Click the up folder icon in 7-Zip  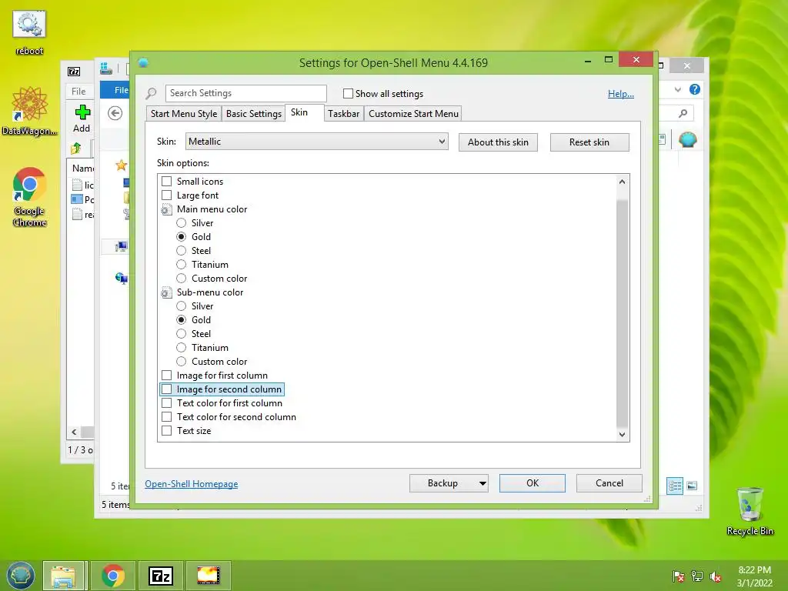pos(76,149)
